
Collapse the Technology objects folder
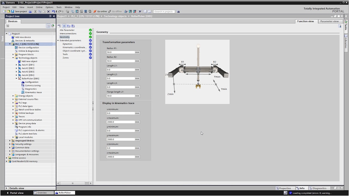pos(13,58)
